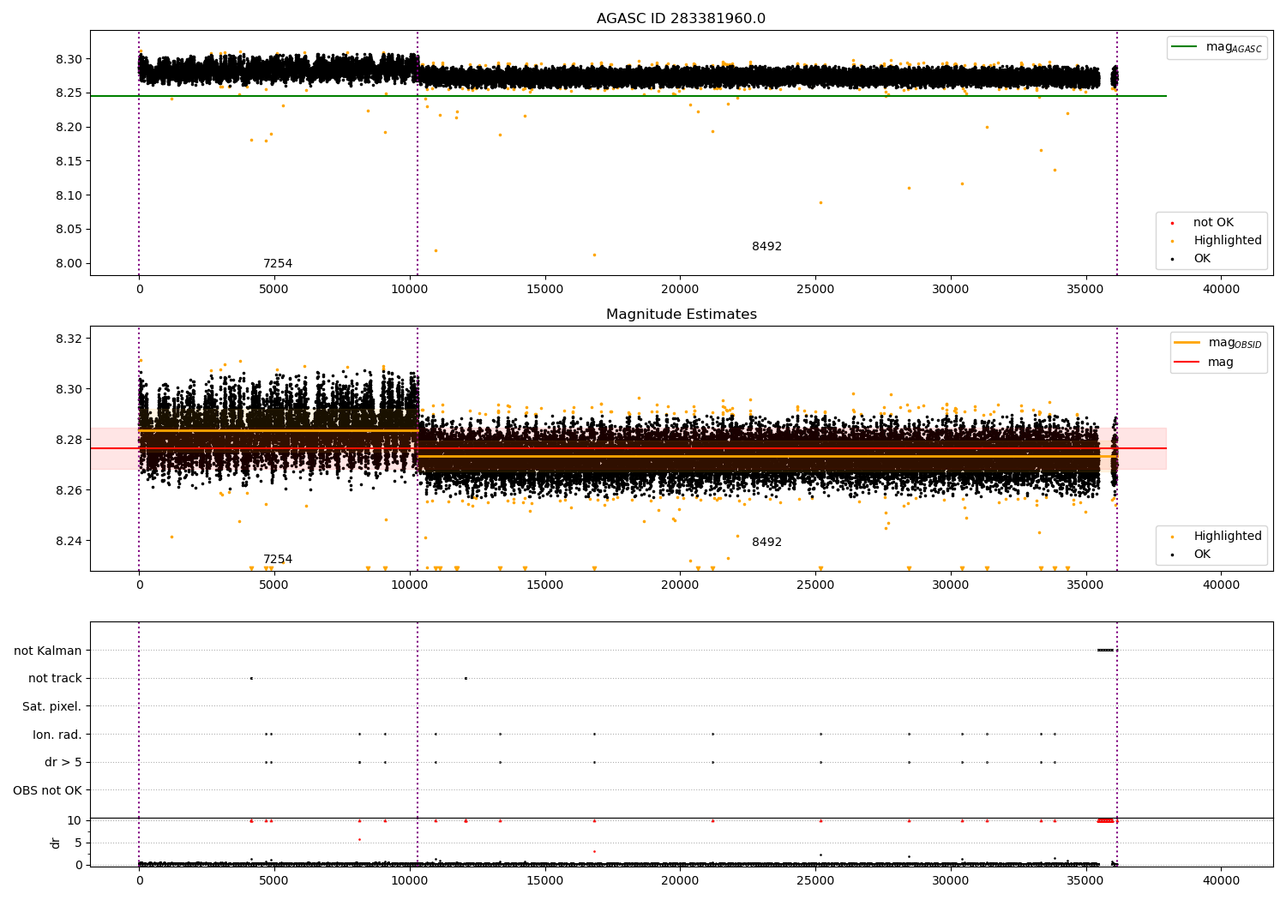Click the "8.00" y-axis tick

click(x=69, y=264)
